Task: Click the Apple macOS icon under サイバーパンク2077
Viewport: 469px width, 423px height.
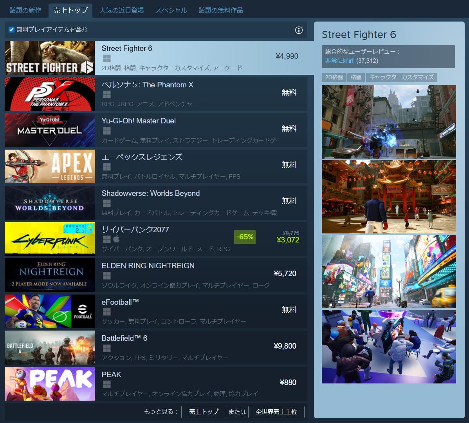Action: pos(116,239)
